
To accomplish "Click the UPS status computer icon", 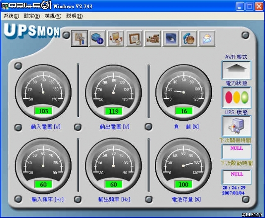I will pyautogui.click(x=236, y=126).
